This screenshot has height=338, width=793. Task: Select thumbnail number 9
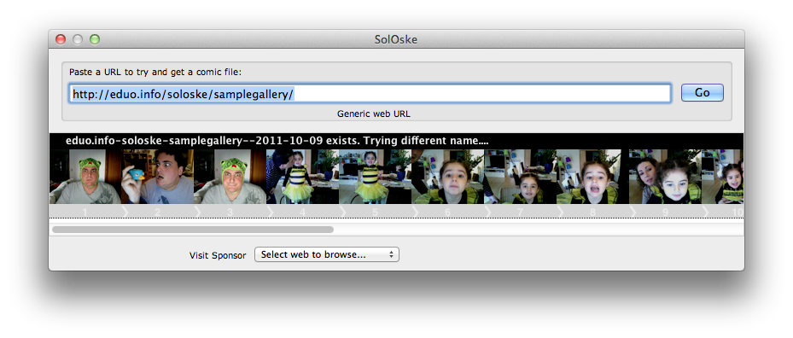[x=665, y=177]
